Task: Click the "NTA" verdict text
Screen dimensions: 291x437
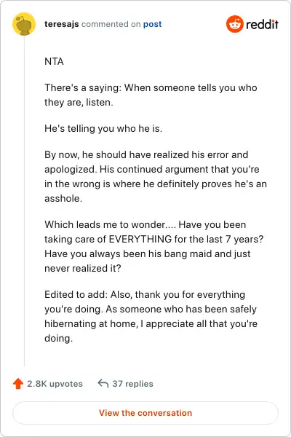Action: [54, 61]
